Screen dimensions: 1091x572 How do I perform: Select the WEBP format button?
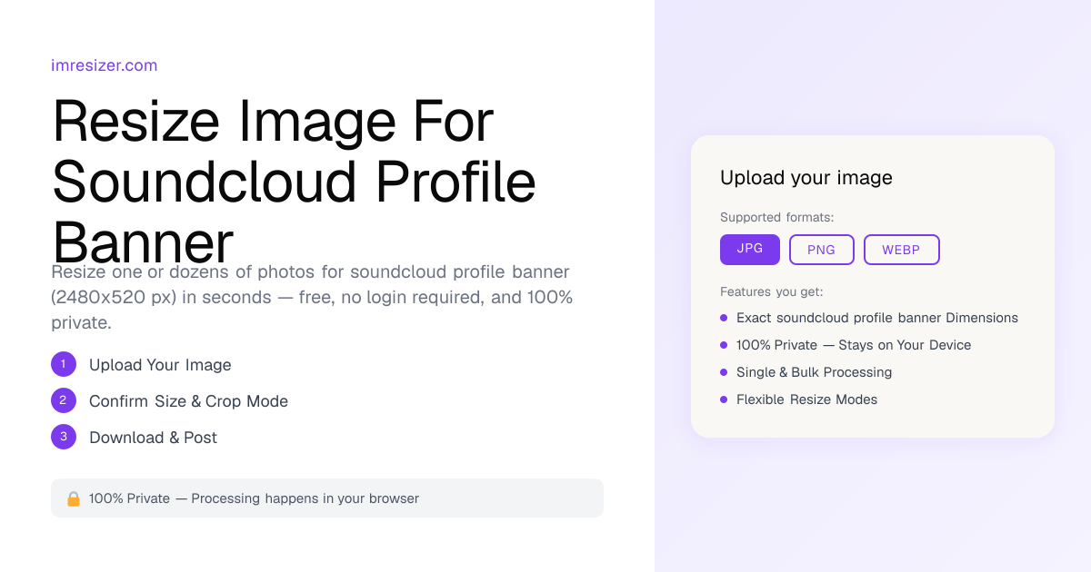coord(902,250)
